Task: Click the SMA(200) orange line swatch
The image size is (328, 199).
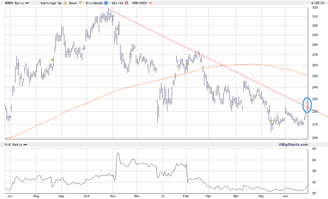Action: (150, 3)
